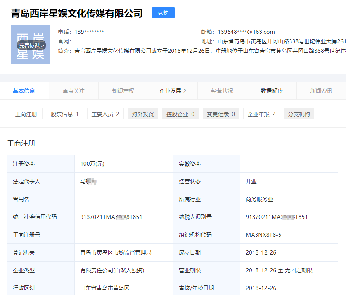Select registration authority 青岛市黄岛区市场监督管理局
Screen dimensions: 346x295
click(x=116, y=252)
